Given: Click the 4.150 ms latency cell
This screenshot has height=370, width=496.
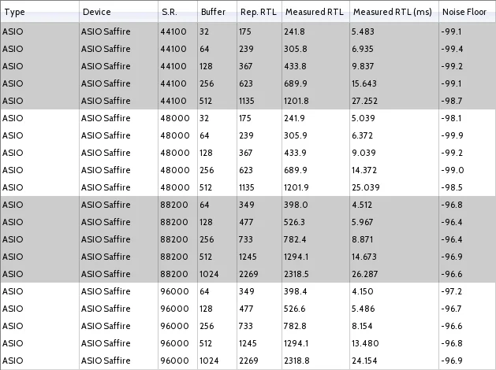Looking at the screenshot, I should (x=367, y=291).
